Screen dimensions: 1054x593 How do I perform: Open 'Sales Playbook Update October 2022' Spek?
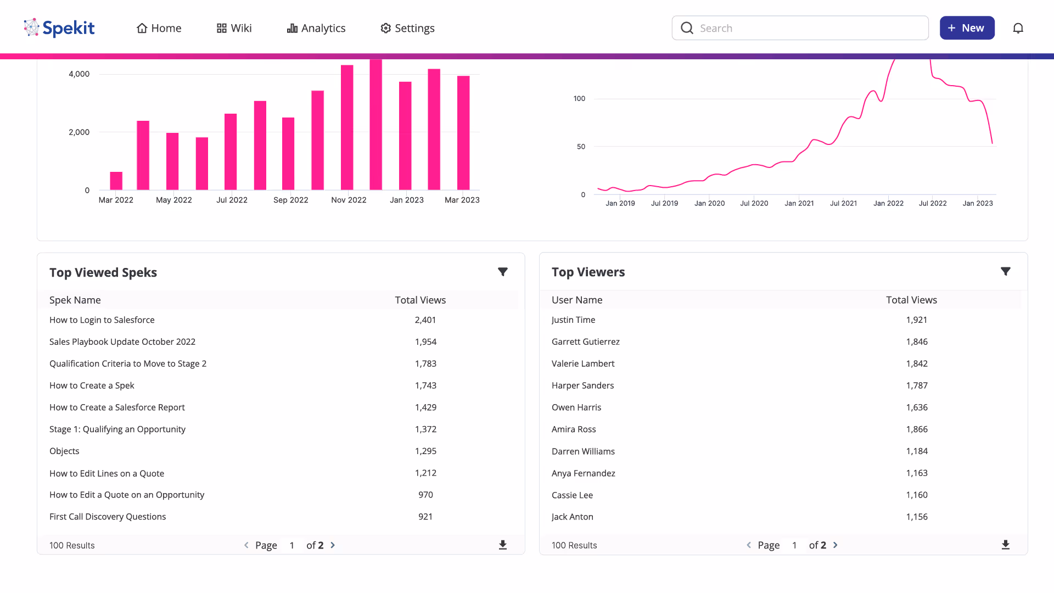(122, 342)
